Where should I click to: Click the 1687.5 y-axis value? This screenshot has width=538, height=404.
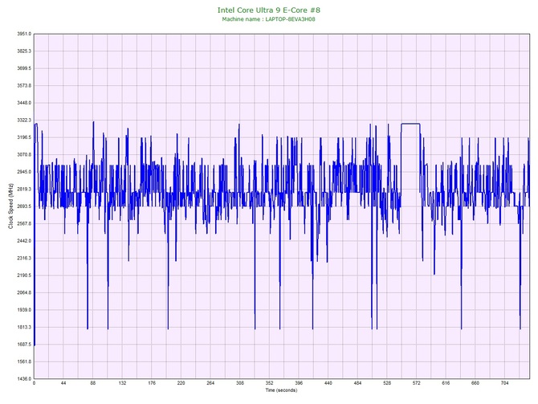point(24,345)
